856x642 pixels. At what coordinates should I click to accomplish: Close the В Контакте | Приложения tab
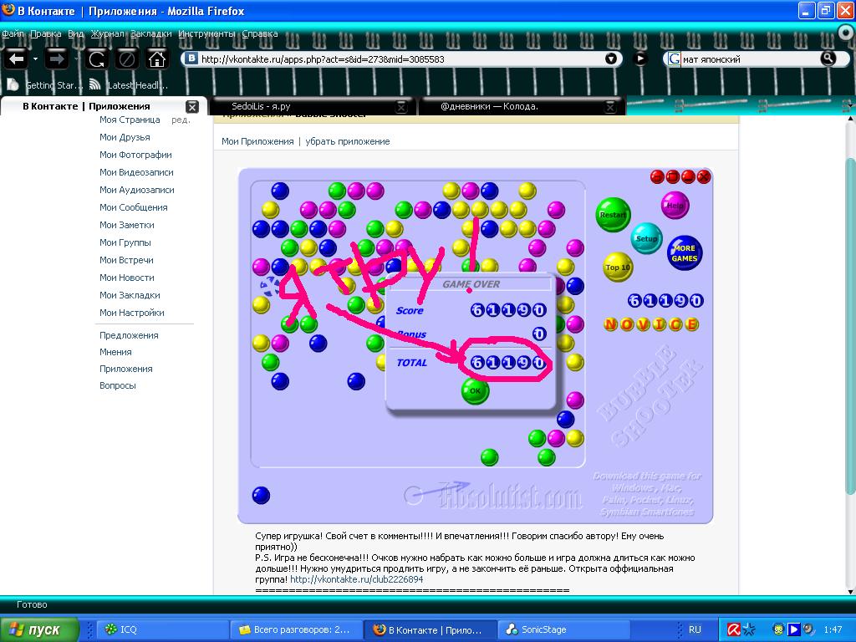click(192, 106)
